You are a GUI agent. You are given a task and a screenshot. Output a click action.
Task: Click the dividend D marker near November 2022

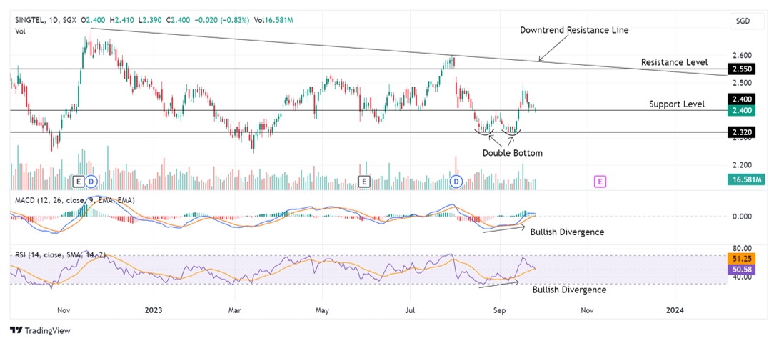91,182
